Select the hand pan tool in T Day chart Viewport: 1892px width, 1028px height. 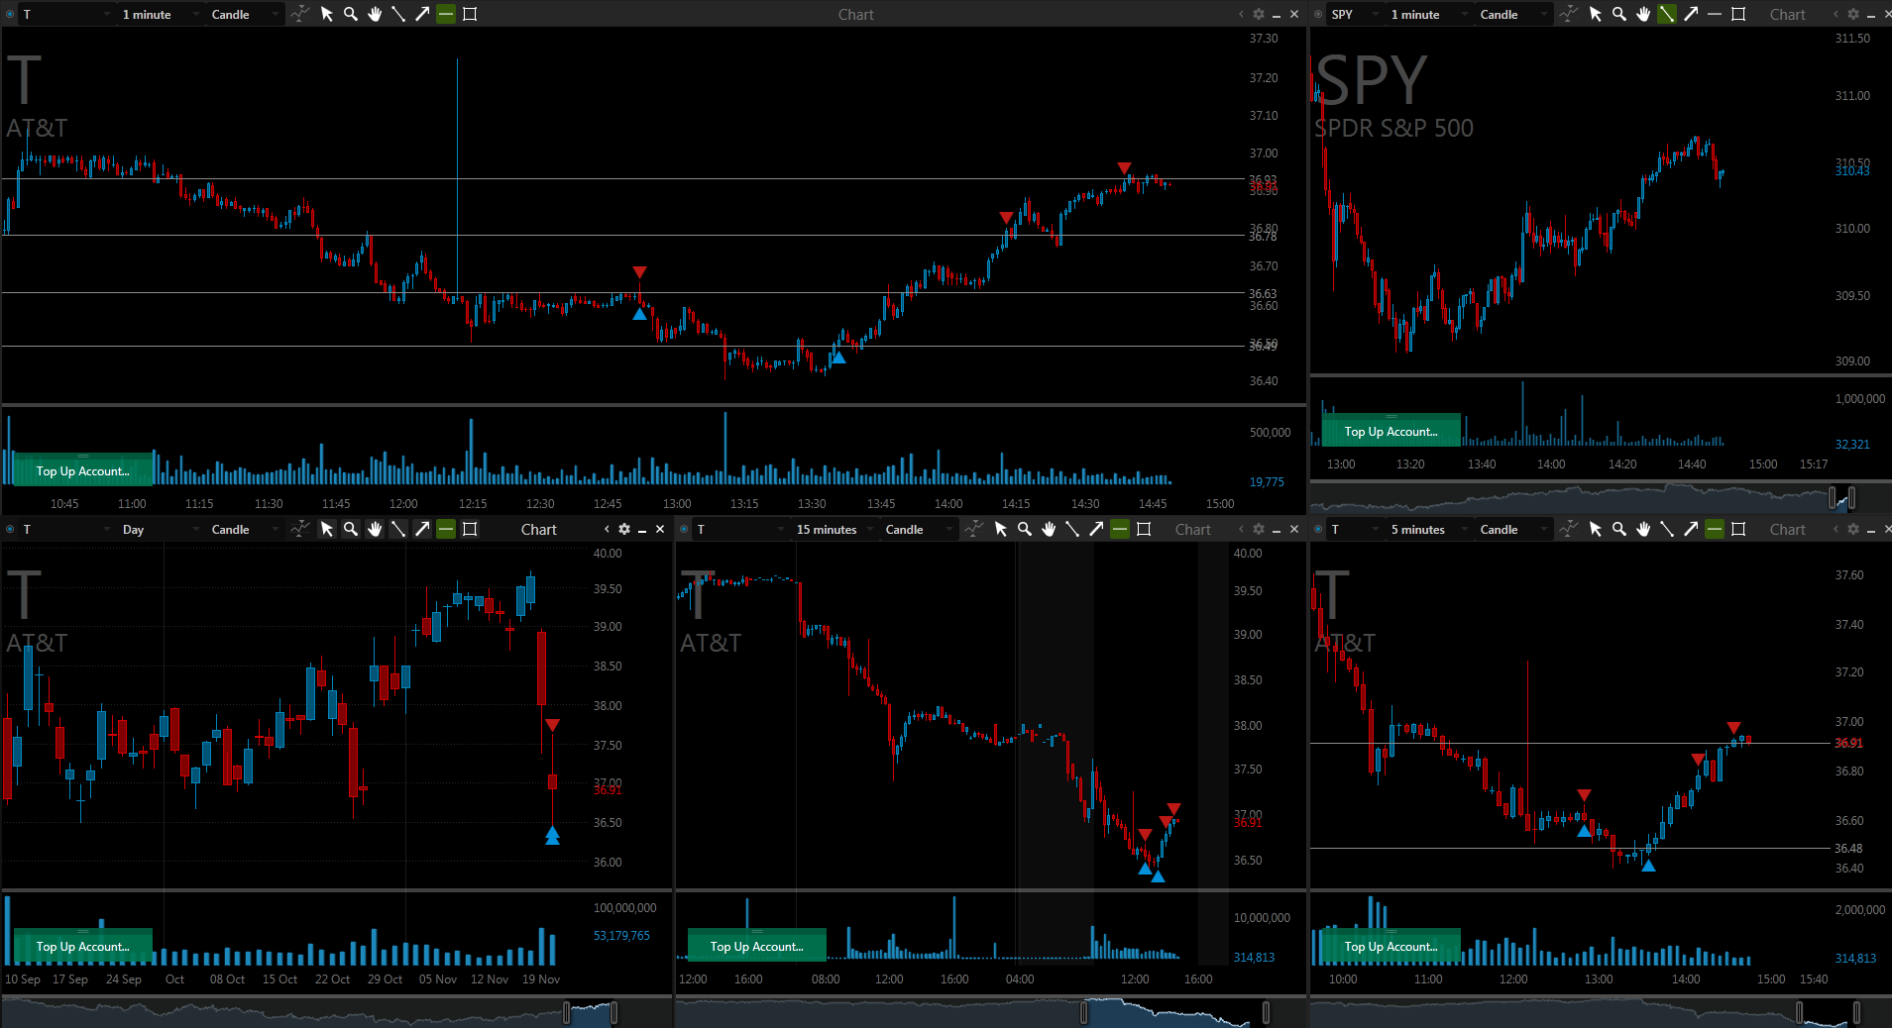(x=375, y=529)
